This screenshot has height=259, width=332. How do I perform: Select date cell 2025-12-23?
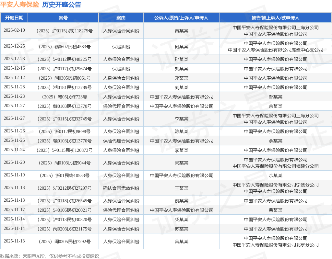click(x=14, y=59)
